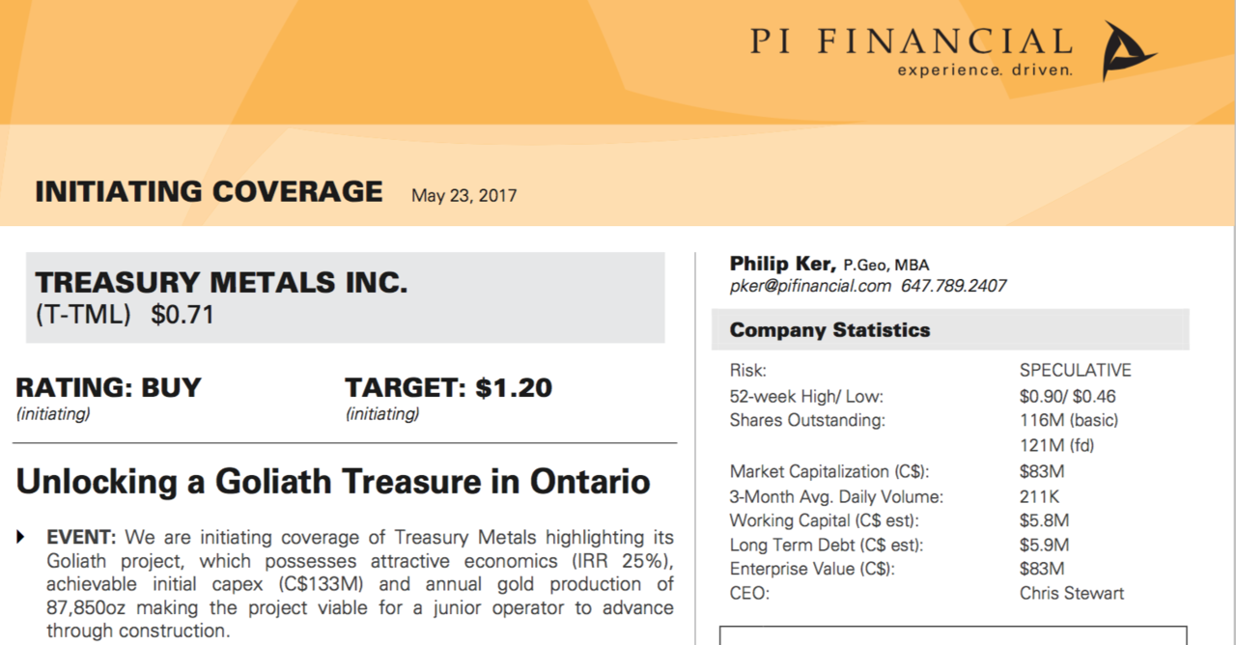Click the Market Capitalization $83M value

tap(1041, 472)
